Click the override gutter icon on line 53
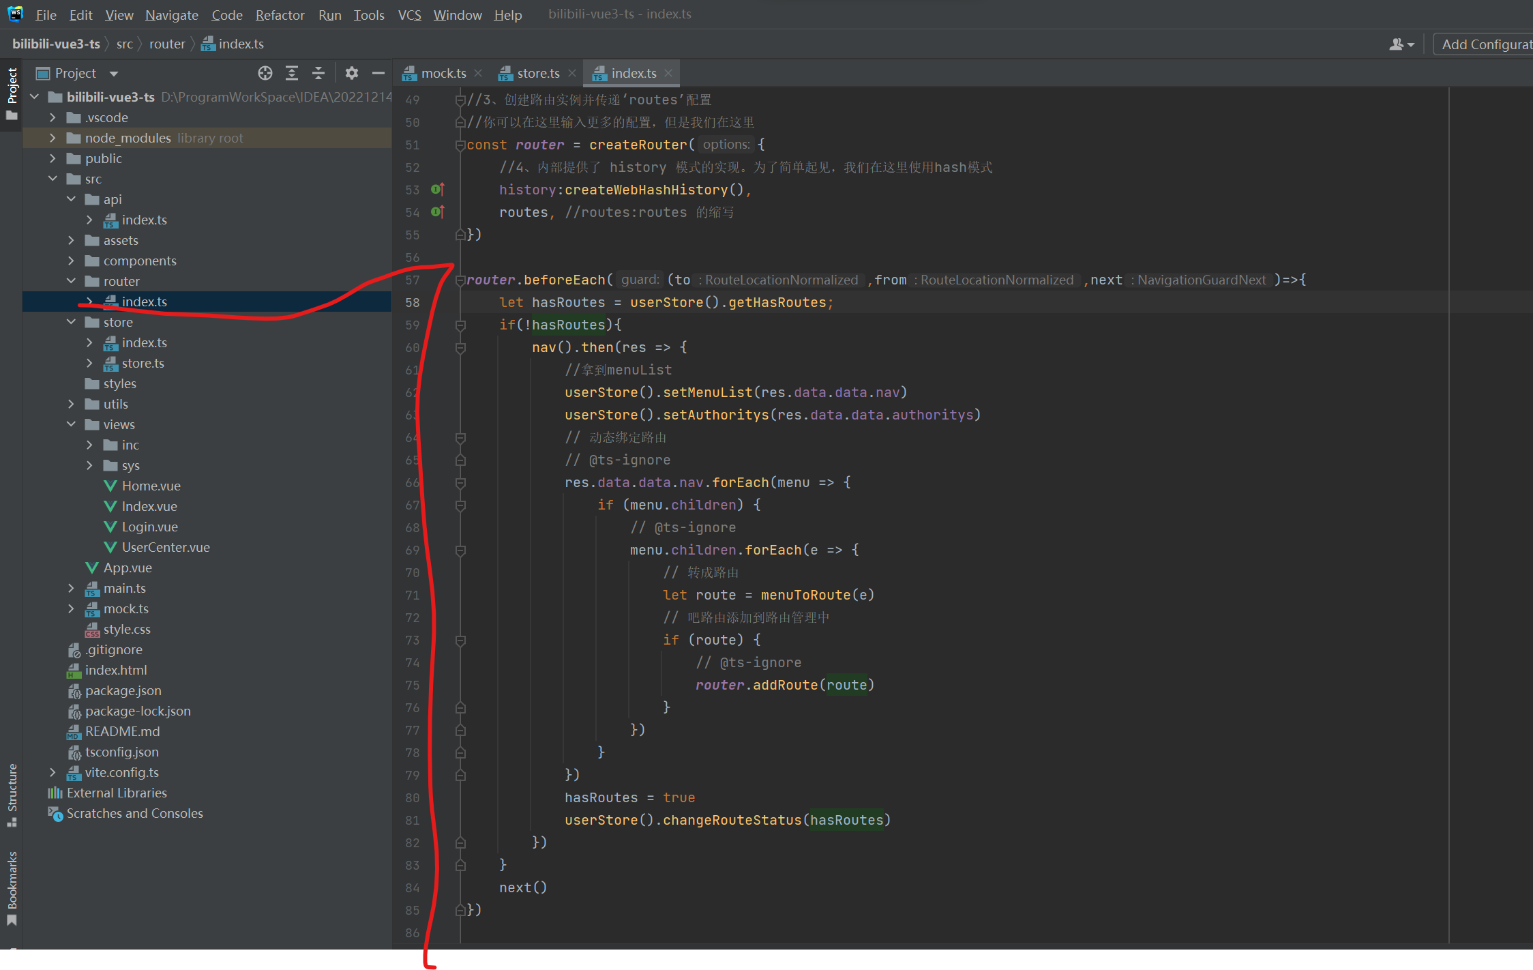The height and width of the screenshot is (970, 1533). pyautogui.click(x=438, y=190)
